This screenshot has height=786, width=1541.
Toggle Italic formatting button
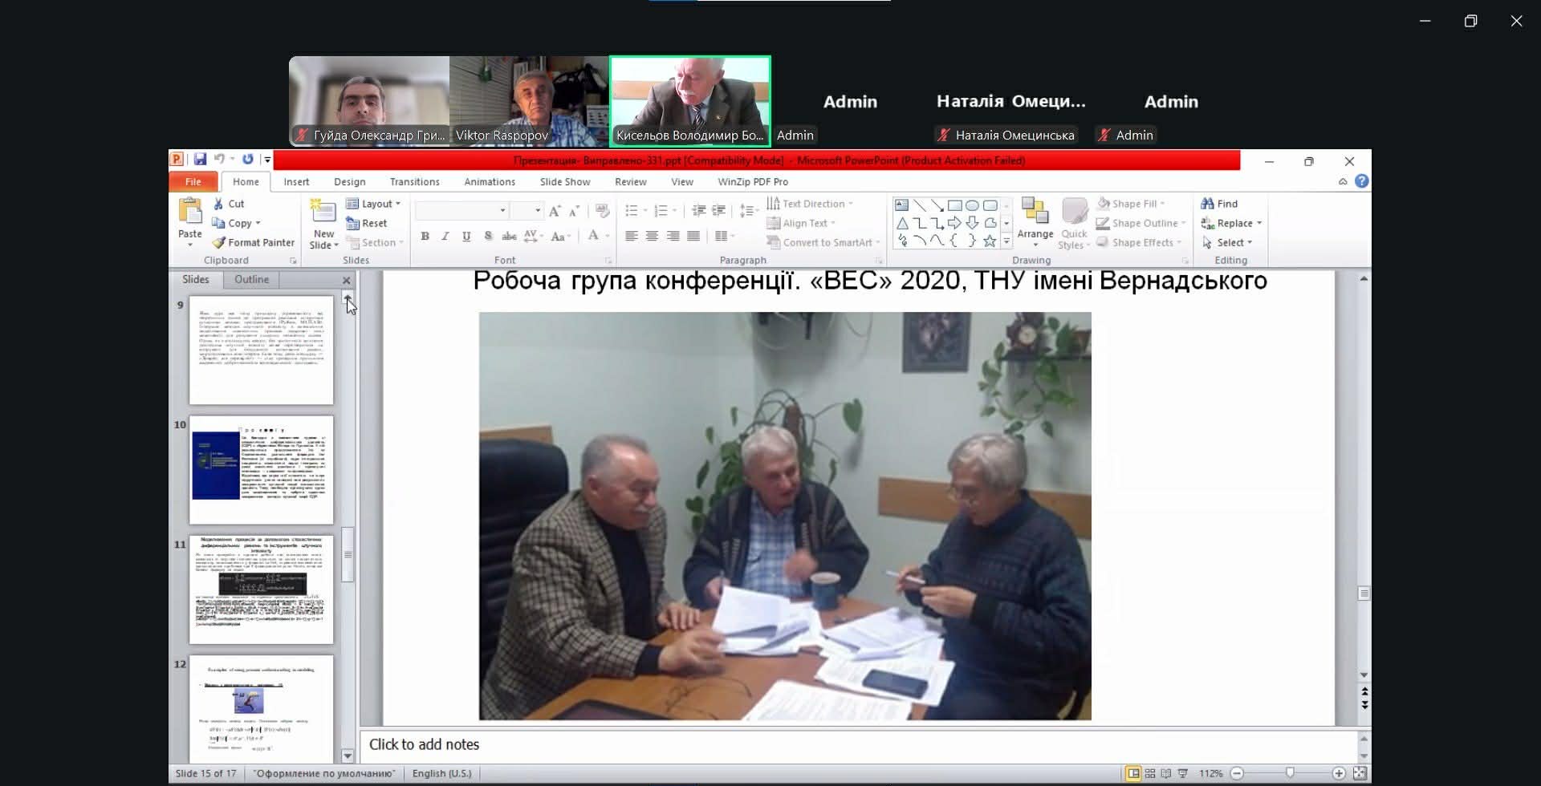(x=445, y=236)
